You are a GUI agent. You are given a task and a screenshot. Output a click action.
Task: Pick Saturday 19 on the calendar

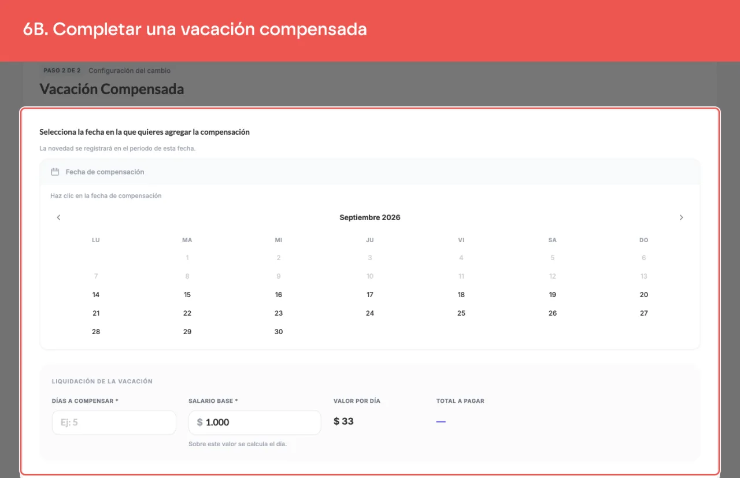pos(553,295)
